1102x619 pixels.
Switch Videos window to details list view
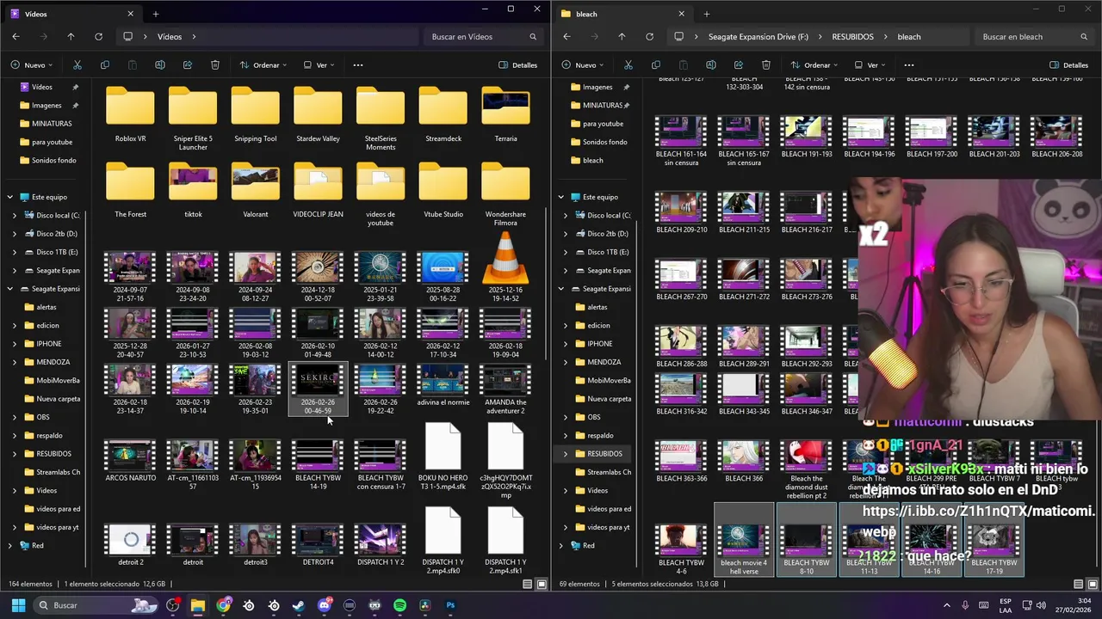pyautogui.click(x=528, y=584)
